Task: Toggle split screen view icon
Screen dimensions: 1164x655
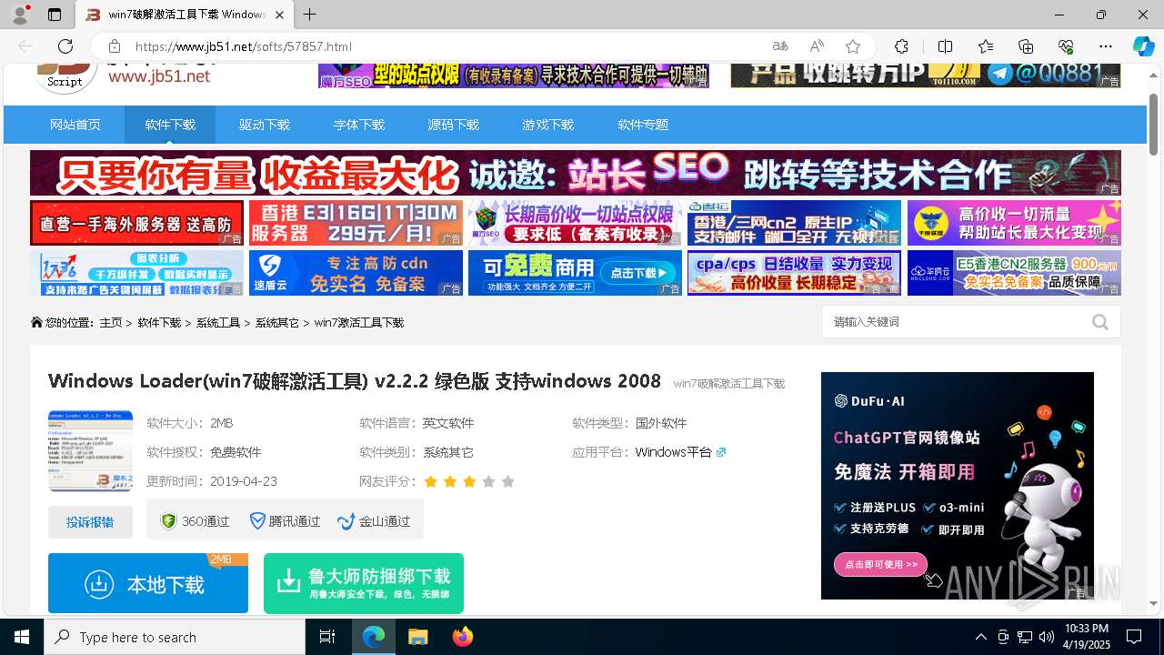Action: click(945, 46)
